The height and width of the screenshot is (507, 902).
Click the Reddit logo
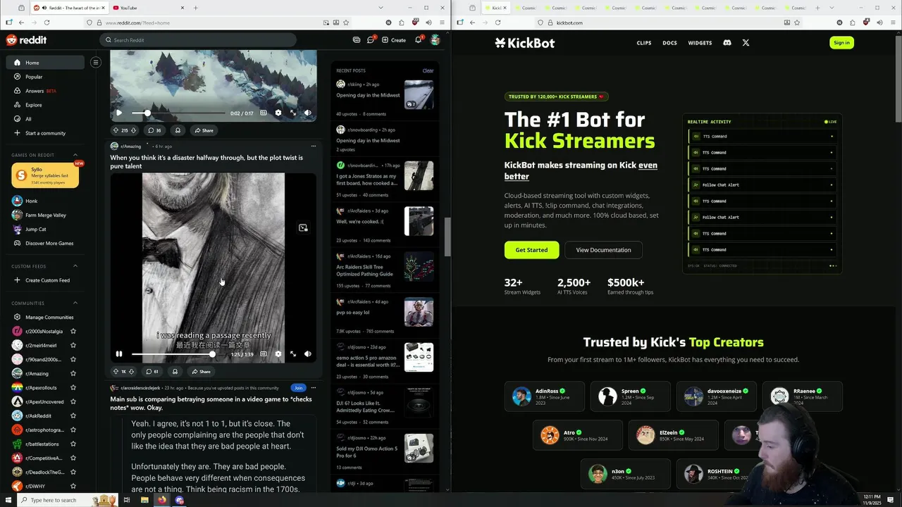coord(26,40)
